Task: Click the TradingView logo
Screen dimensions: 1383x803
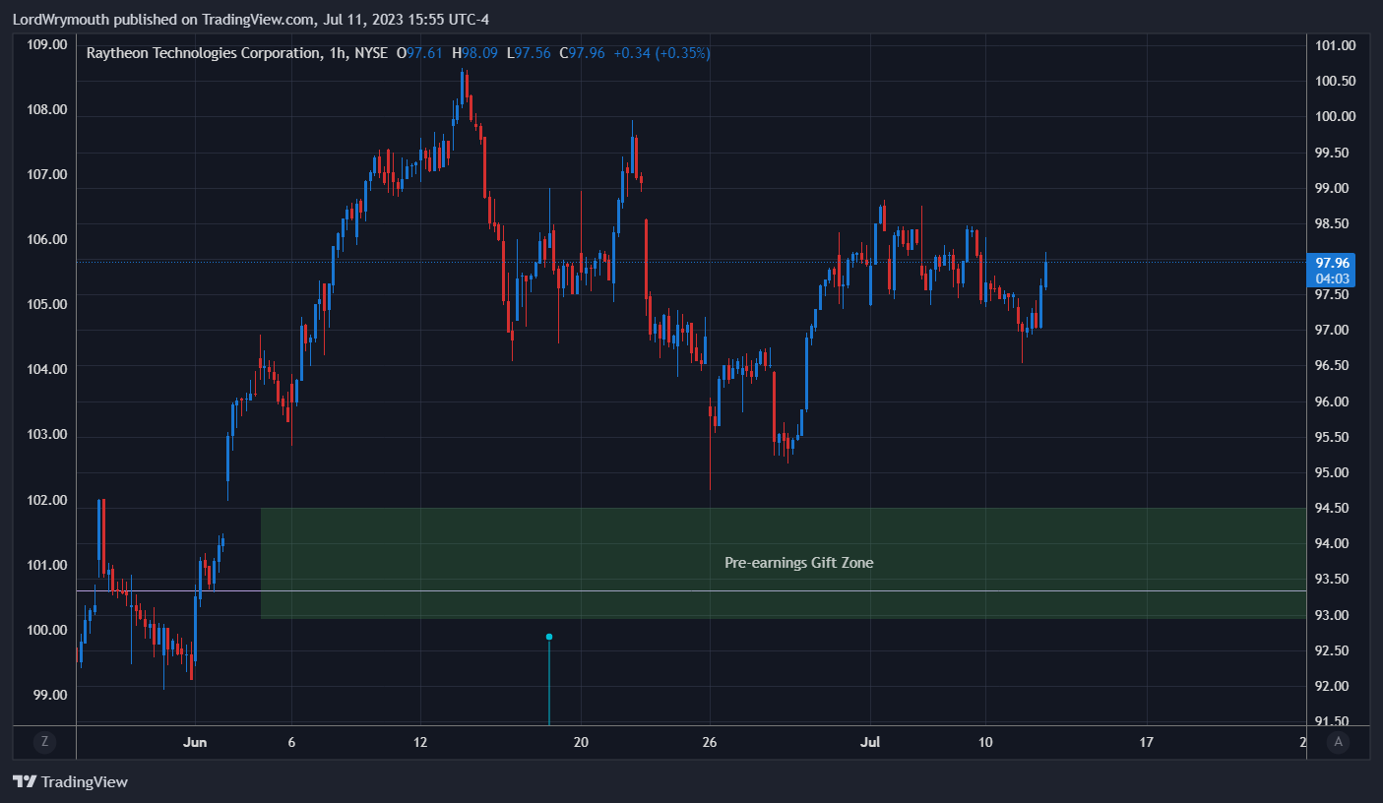Action: 70,782
